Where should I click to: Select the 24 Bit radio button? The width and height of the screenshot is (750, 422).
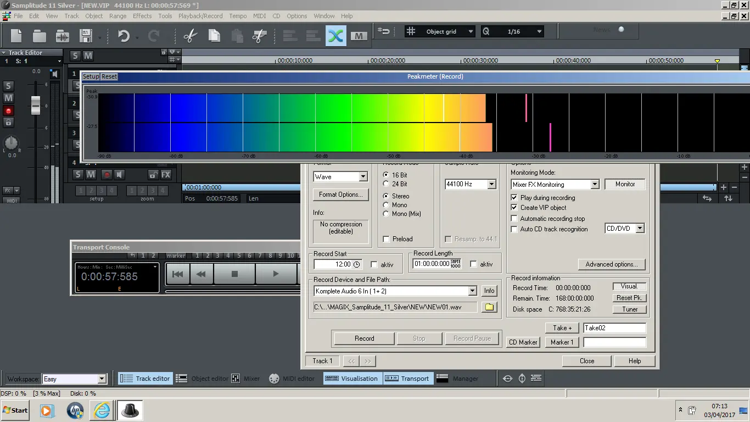[x=387, y=184]
